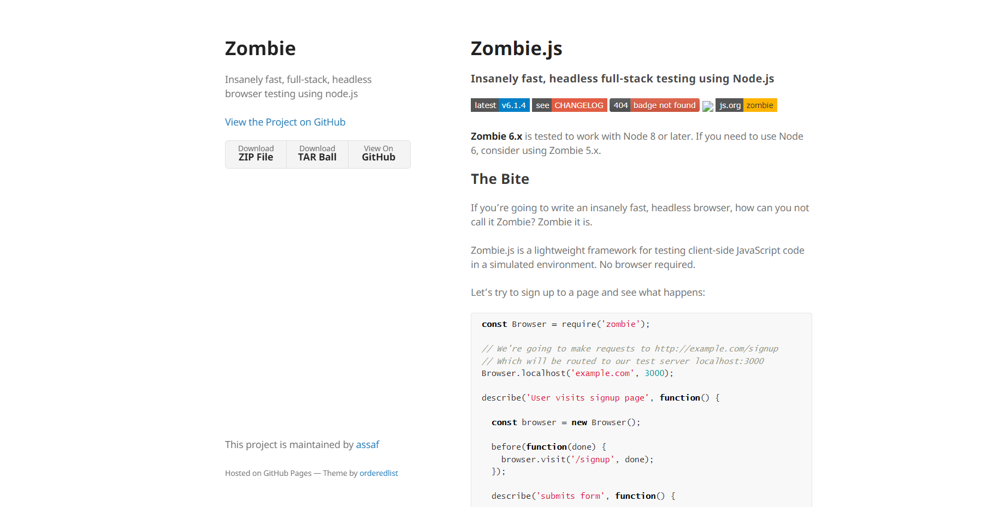Click the Hosted on GitHub Pages footer text
Viewport: 993px width, 507px height.
tap(268, 473)
